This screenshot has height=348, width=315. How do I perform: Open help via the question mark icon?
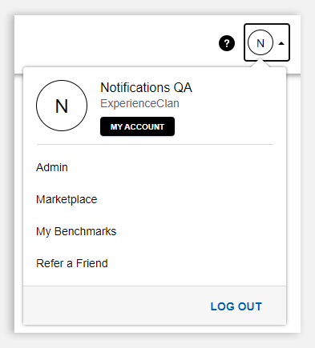coord(227,43)
